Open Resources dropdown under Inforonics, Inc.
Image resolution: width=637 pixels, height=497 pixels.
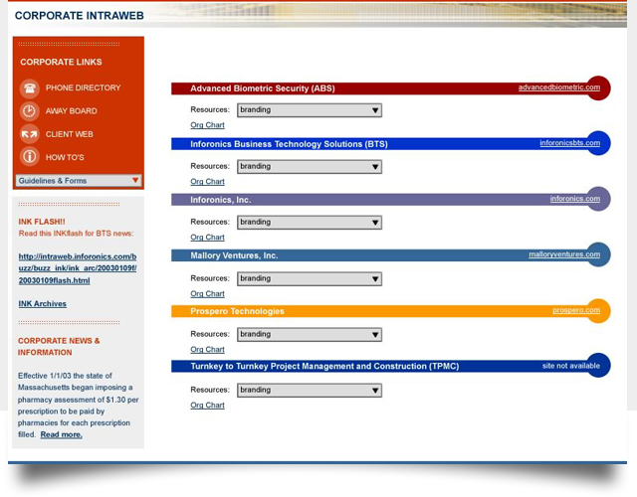pyautogui.click(x=310, y=222)
